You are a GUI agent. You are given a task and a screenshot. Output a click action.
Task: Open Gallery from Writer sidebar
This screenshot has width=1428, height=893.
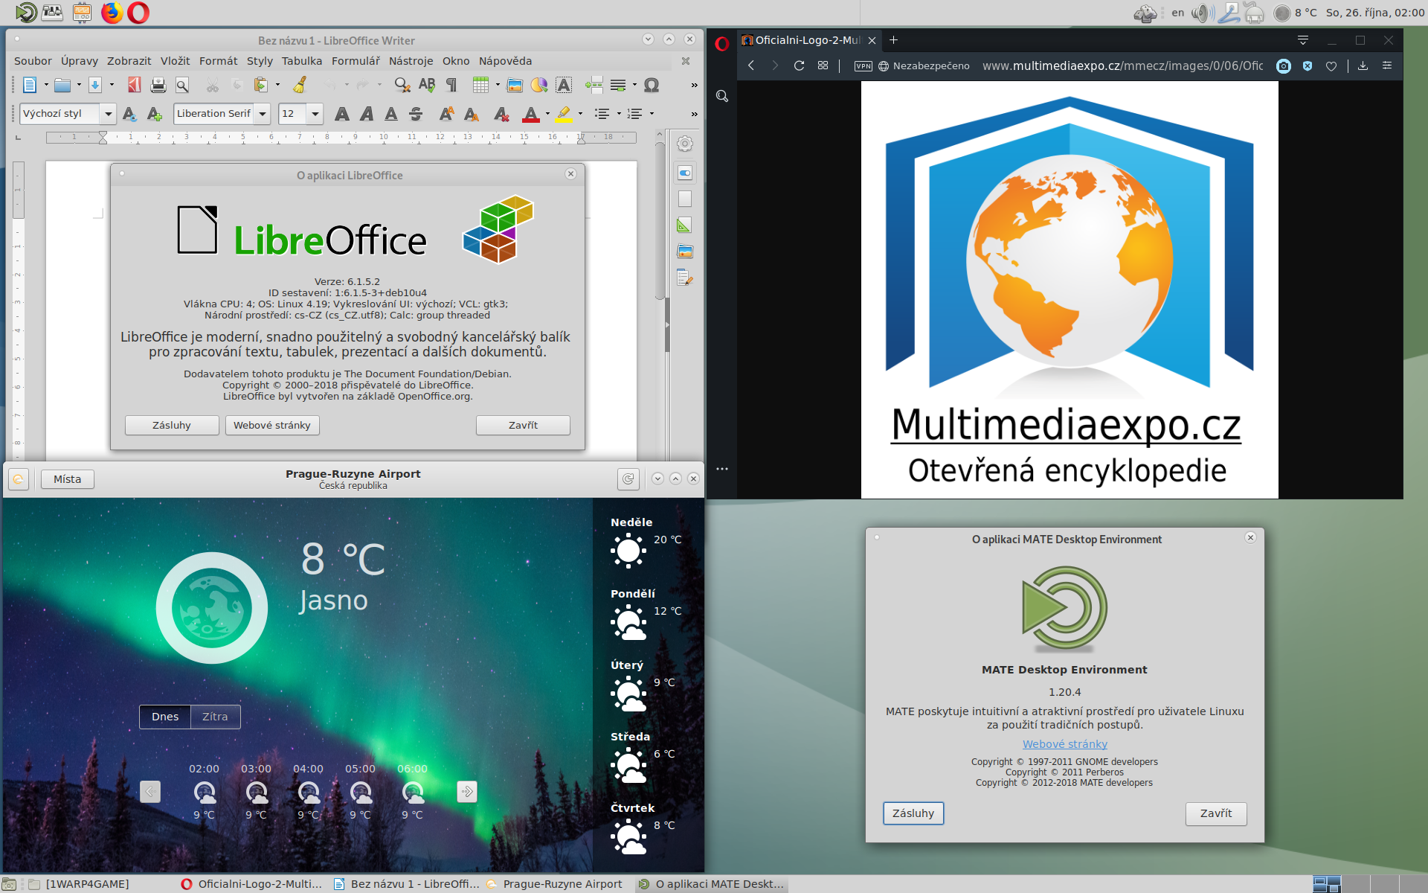[x=685, y=252]
